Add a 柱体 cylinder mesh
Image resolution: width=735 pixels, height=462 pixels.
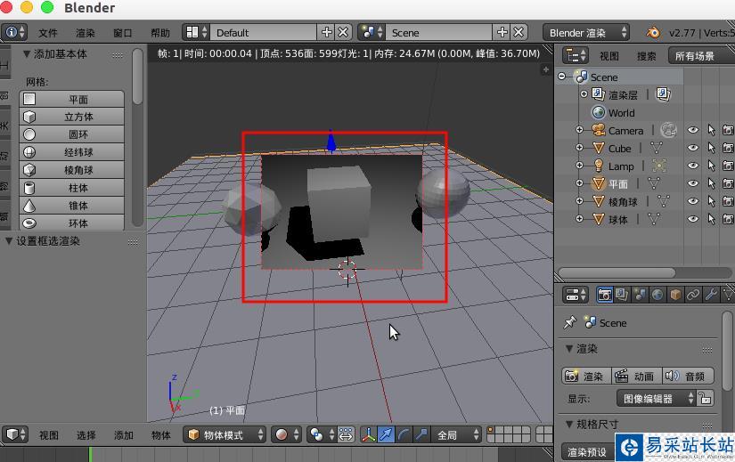point(72,188)
